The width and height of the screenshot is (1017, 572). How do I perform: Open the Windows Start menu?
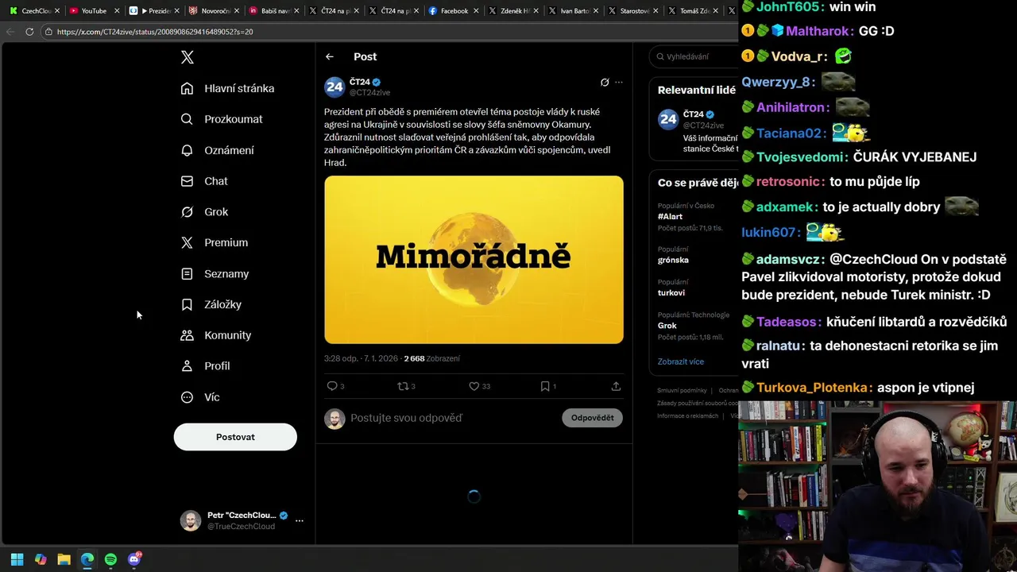[x=17, y=559]
